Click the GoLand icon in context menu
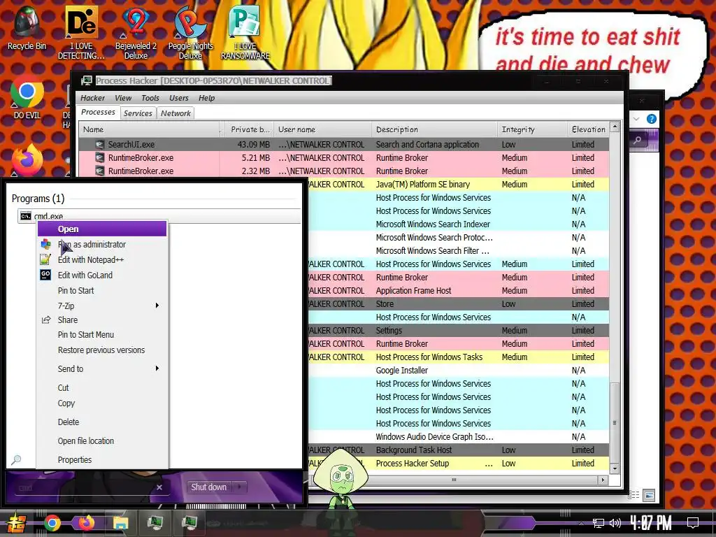The width and height of the screenshot is (716, 537). point(45,275)
